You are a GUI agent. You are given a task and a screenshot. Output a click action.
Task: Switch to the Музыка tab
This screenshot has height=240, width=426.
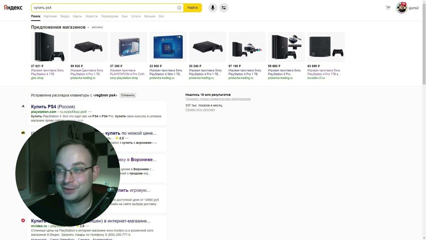150,16
